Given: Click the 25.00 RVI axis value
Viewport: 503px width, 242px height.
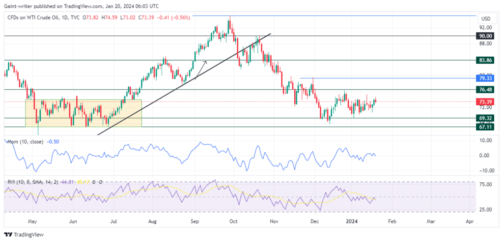Looking at the screenshot, I should coord(485,209).
